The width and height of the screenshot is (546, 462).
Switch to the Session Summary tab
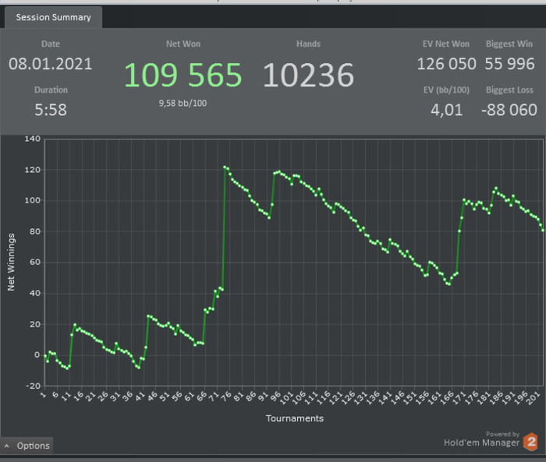click(53, 17)
